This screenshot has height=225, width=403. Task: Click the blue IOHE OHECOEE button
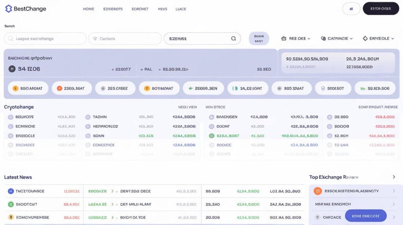366,216
